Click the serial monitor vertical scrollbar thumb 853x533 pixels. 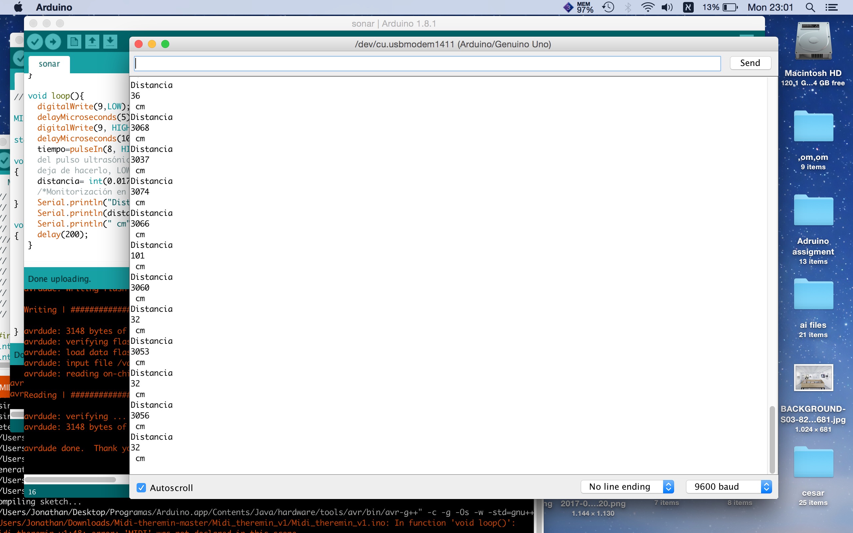pos(772,440)
